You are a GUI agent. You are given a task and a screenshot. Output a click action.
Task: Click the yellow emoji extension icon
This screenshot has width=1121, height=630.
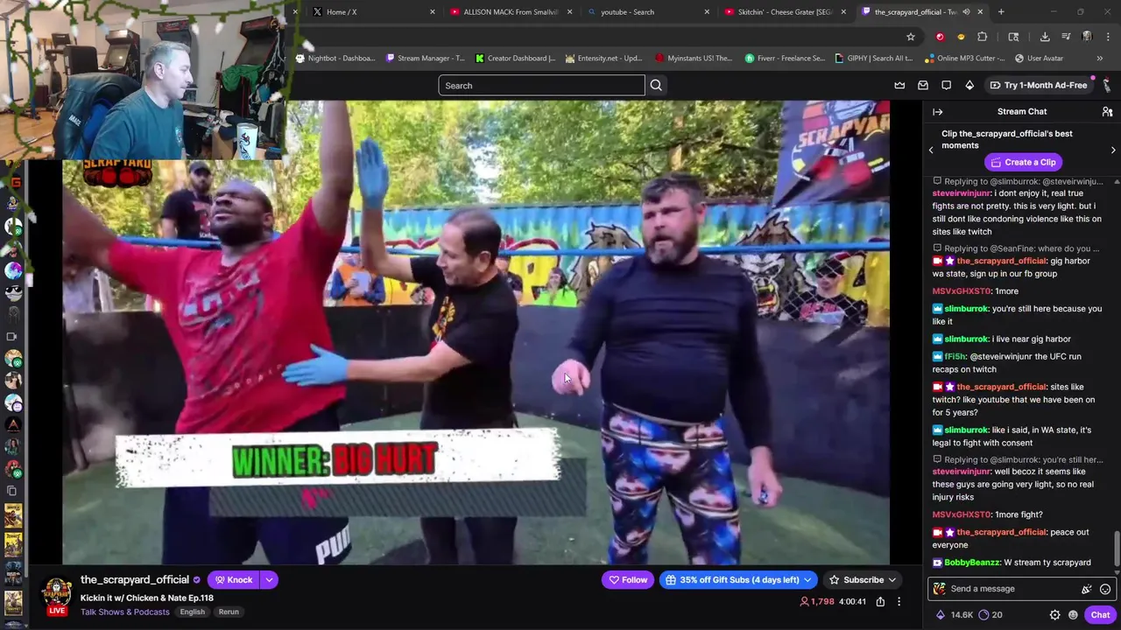pyautogui.click(x=961, y=37)
